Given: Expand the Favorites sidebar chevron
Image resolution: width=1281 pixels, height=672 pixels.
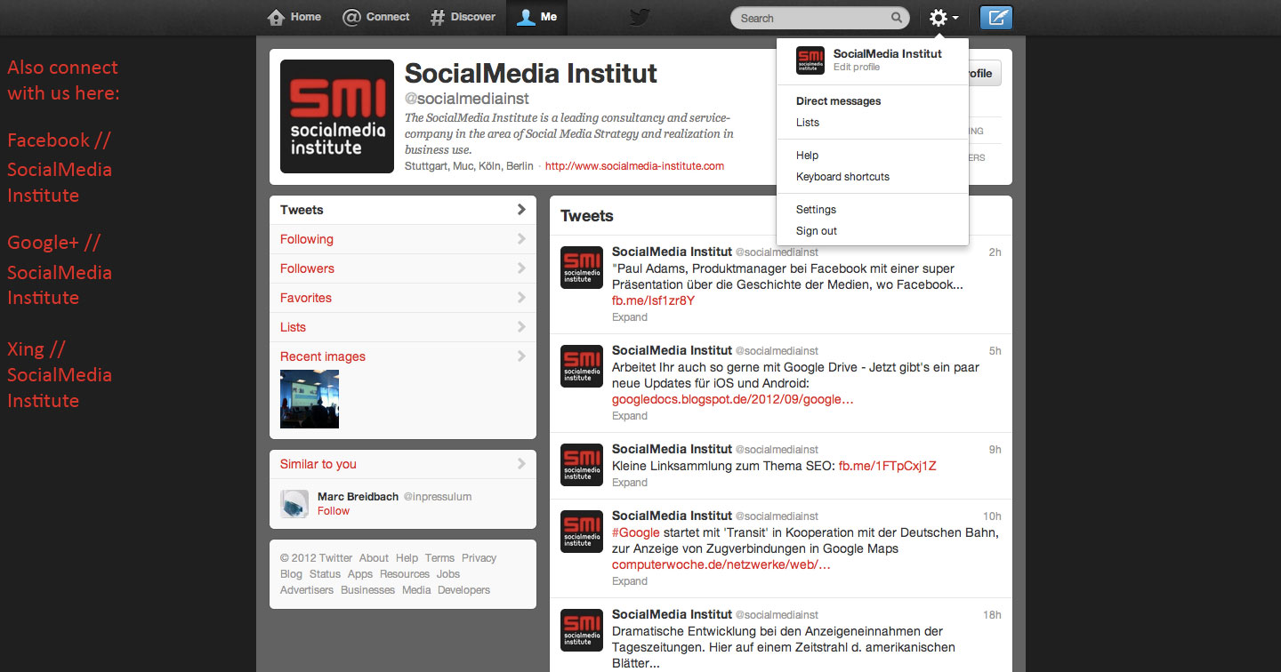Looking at the screenshot, I should (x=521, y=298).
